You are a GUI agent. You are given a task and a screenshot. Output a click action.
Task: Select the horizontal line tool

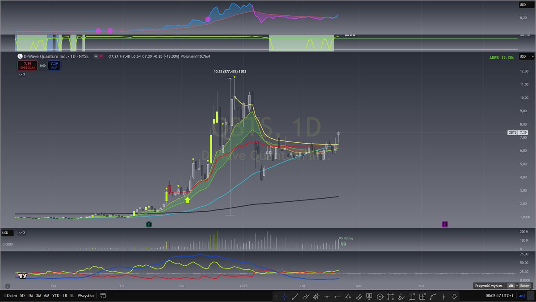tap(327, 297)
